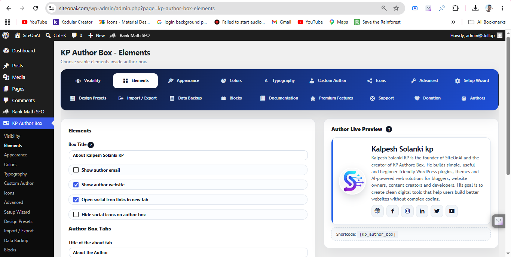Select the Elements tab

[x=135, y=80]
